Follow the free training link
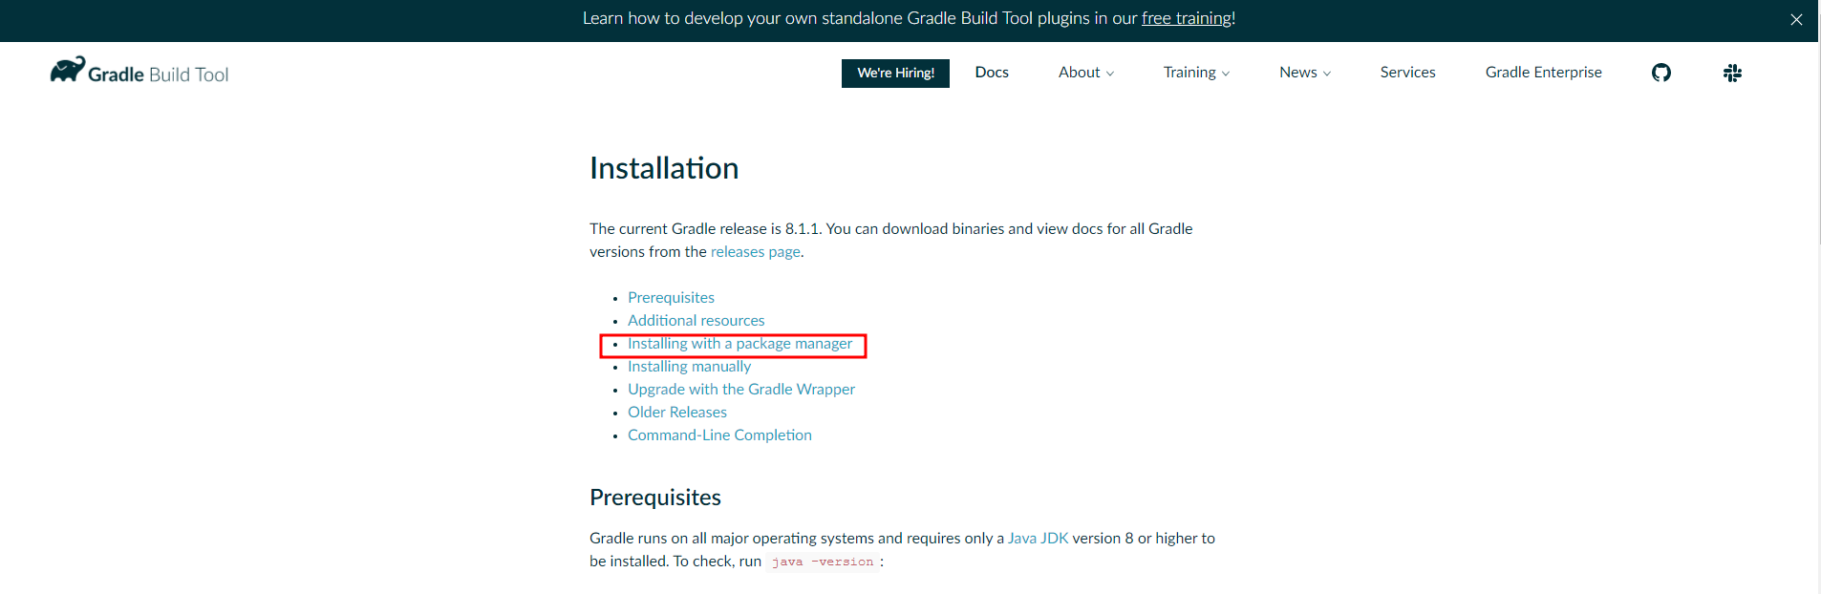The image size is (1821, 594). pyautogui.click(x=1186, y=18)
